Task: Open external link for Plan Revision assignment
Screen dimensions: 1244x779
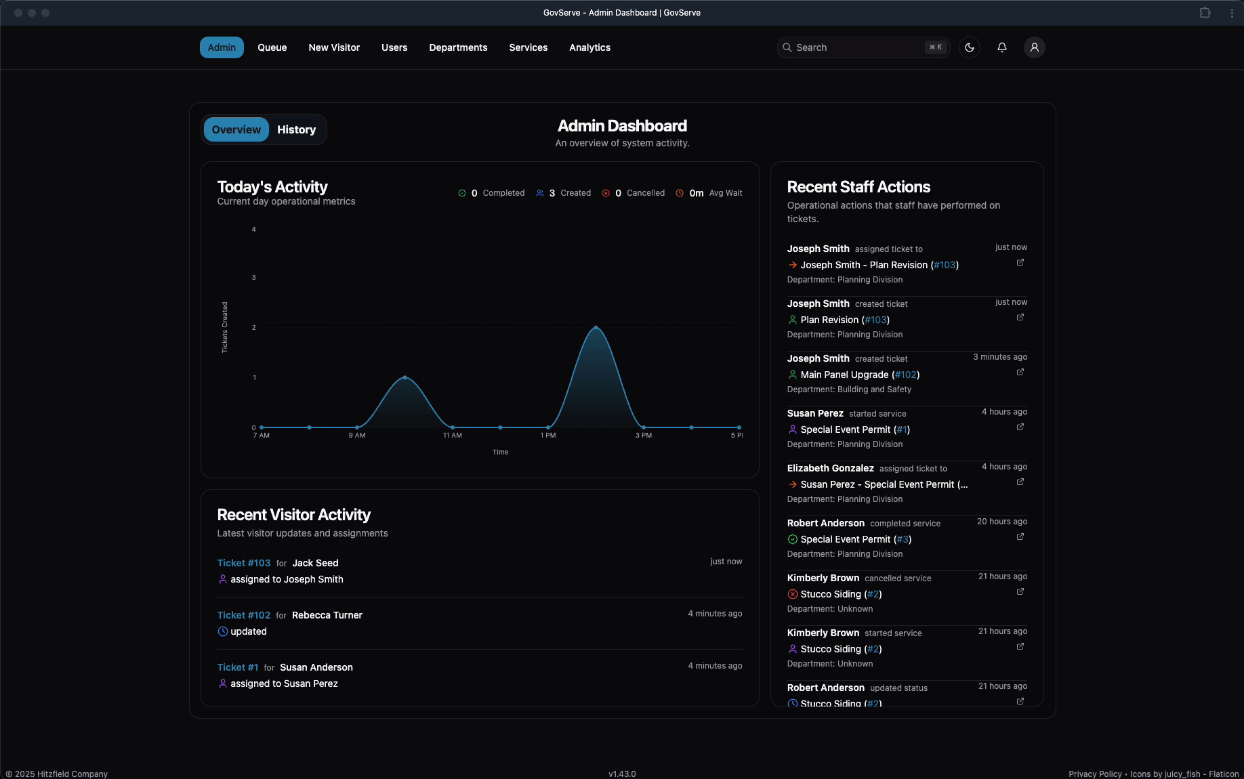Action: pos(1020,263)
